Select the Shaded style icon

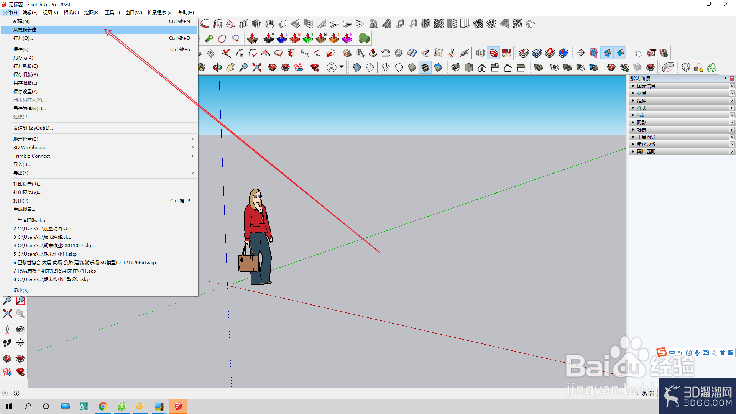click(412, 68)
